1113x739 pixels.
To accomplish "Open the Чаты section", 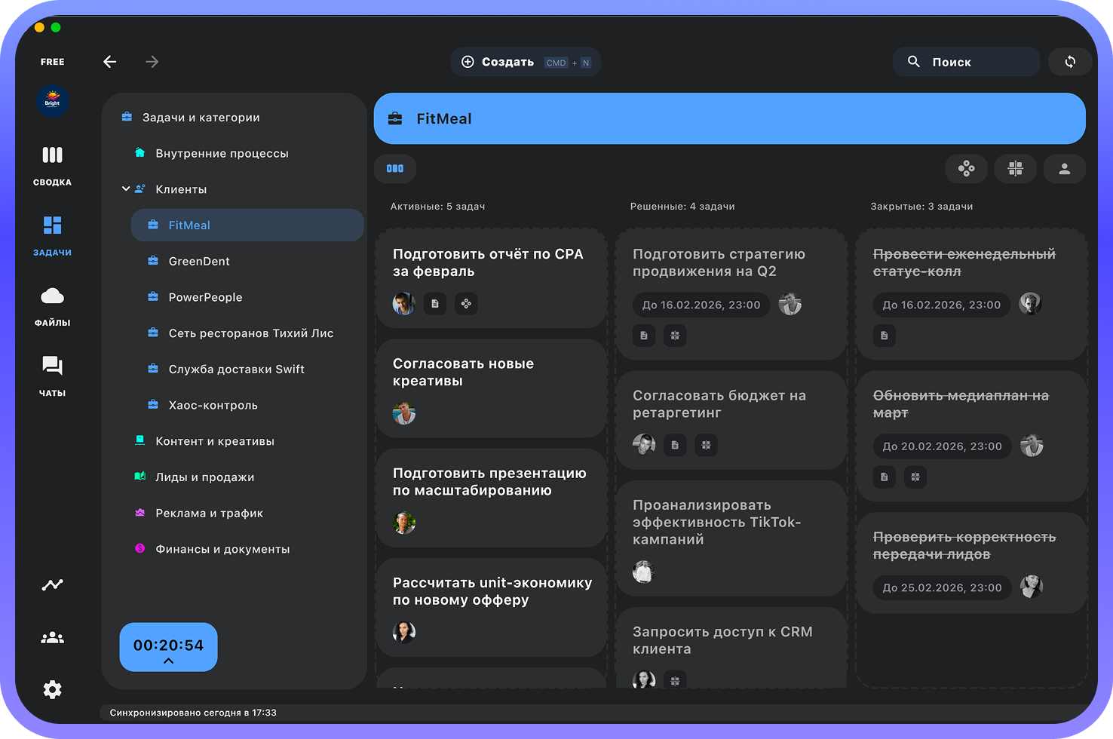I will 52,376.
